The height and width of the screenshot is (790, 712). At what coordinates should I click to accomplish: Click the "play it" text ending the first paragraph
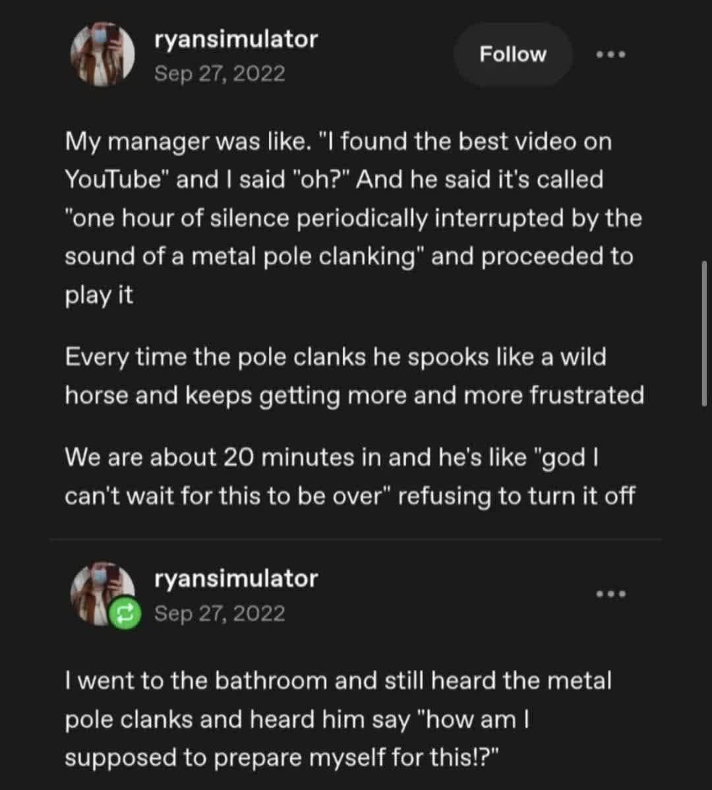99,295
